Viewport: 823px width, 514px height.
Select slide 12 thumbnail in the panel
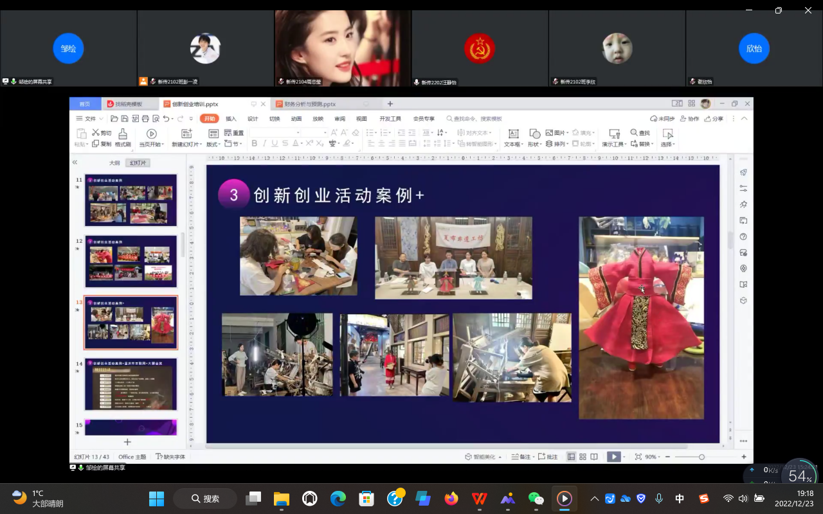131,261
